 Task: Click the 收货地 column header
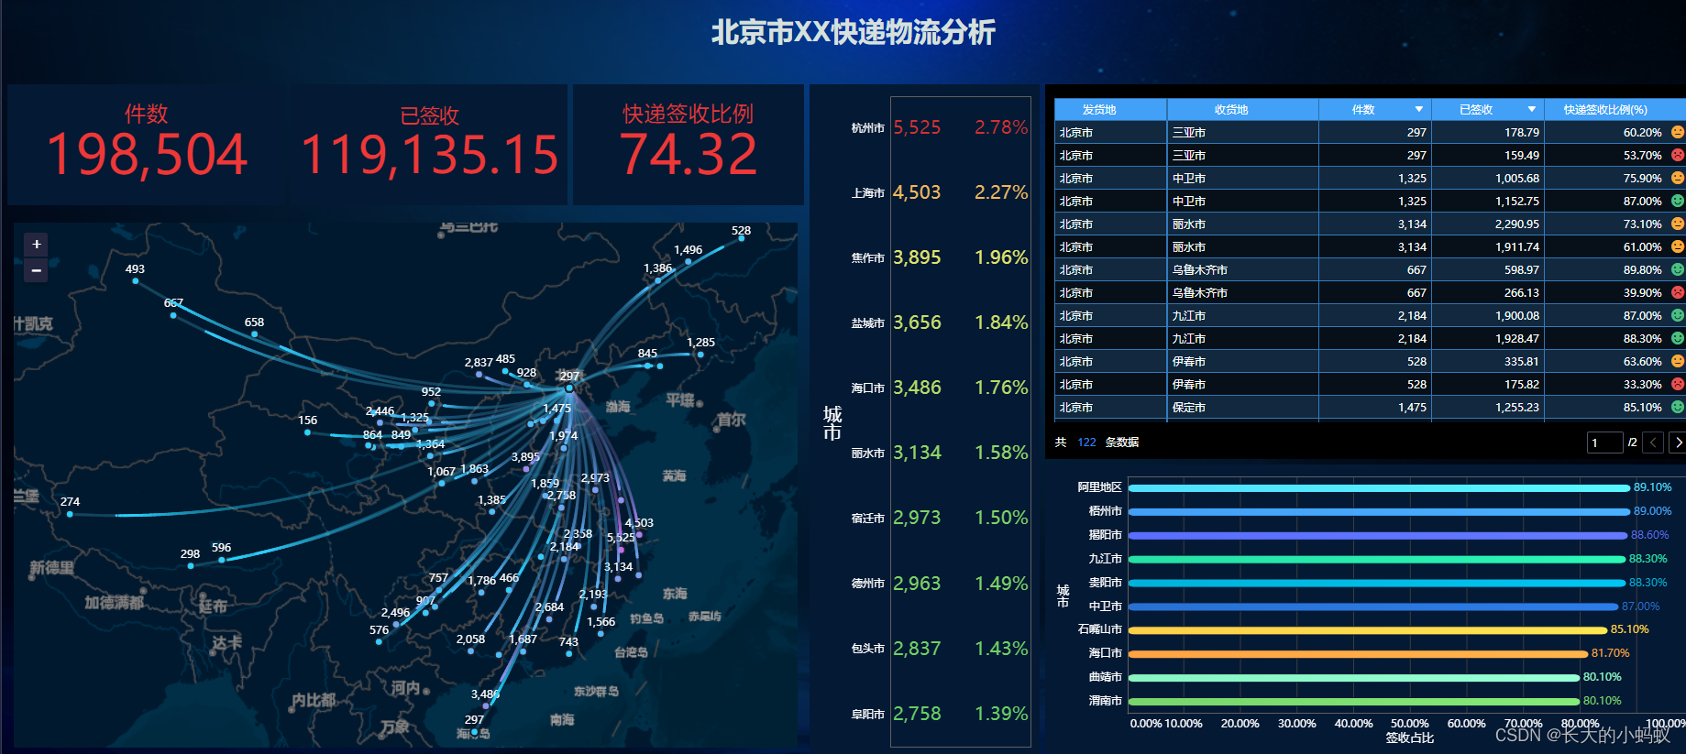pos(1243,109)
